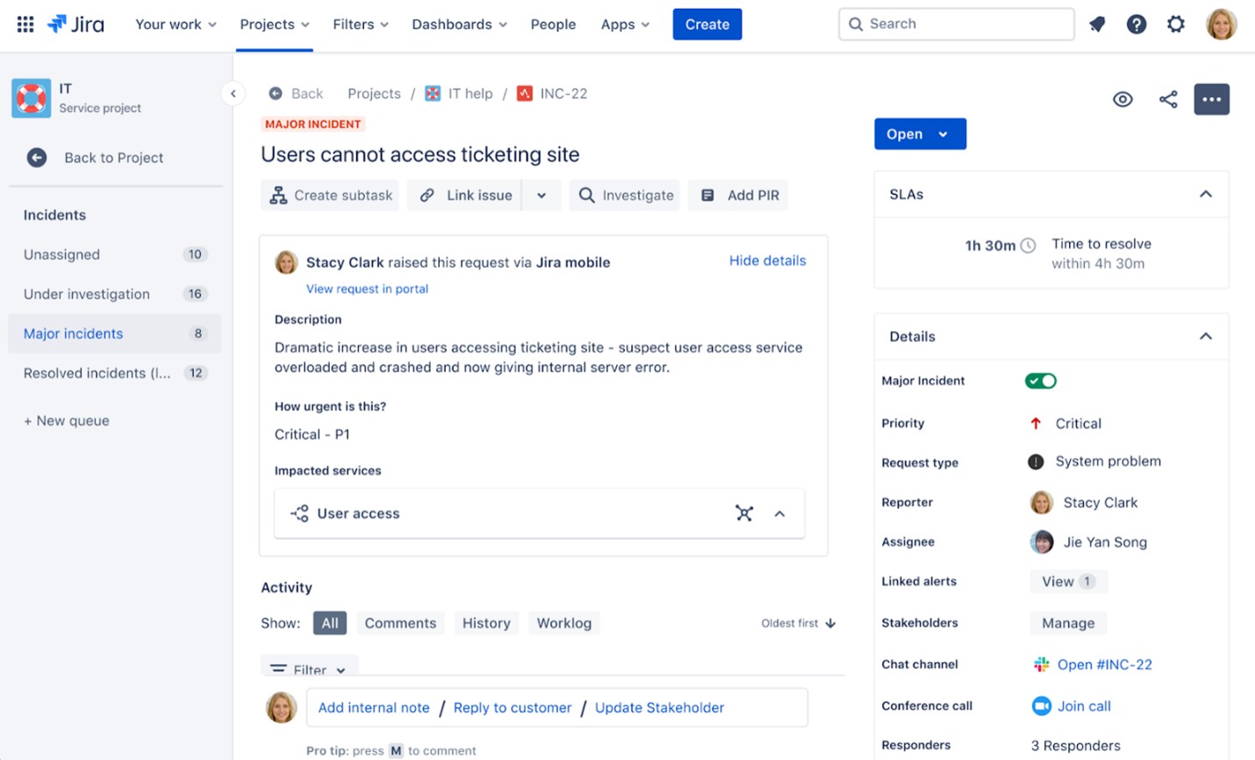Screen dimensions: 1255x760
Task: Open the #INC-22 Slack chat channel
Action: (1104, 664)
